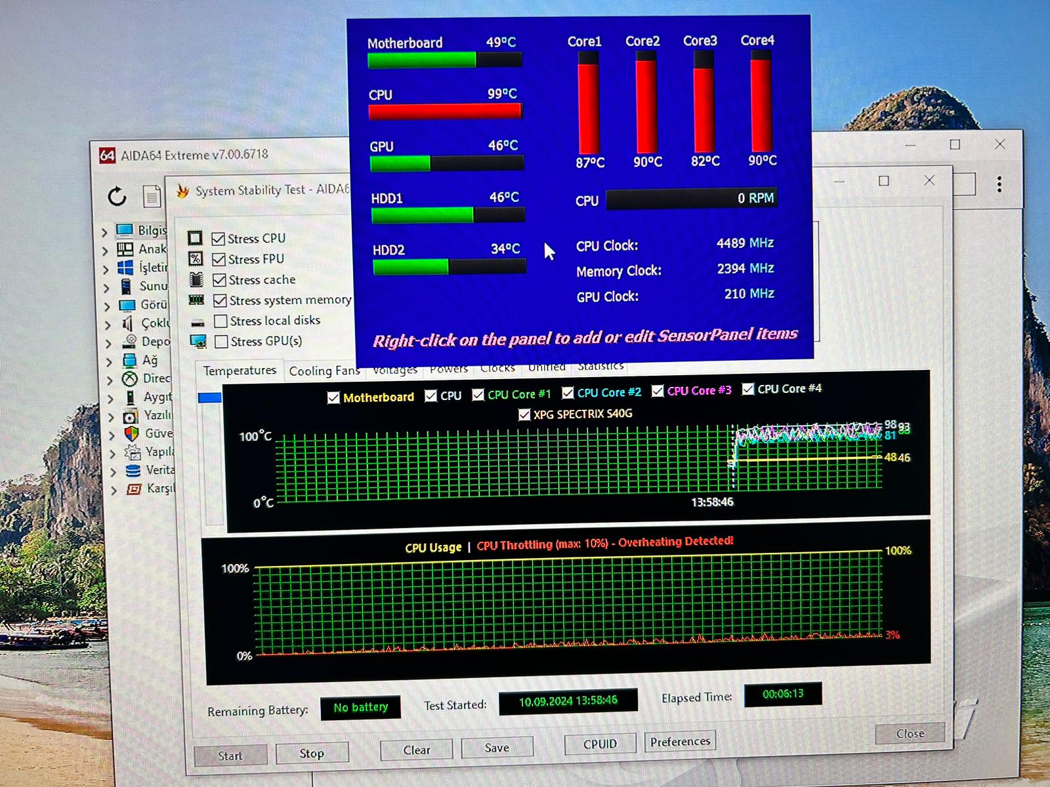Expand the Anakart tree node chevron
1050x787 pixels.
(105, 250)
